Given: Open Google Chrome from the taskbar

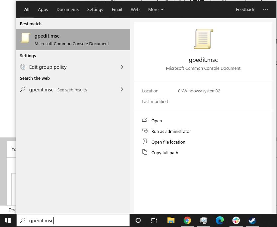Looking at the screenshot, I should pos(187,220).
